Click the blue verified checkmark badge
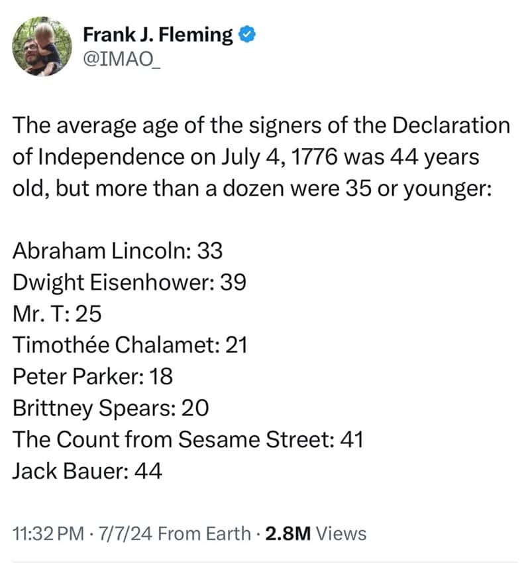 (247, 35)
